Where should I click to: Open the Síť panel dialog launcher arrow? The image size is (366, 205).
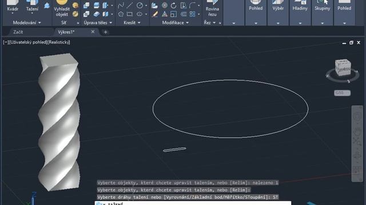click(x=78, y=23)
